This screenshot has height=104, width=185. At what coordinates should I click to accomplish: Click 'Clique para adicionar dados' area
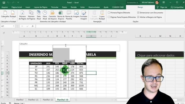tap(156, 55)
